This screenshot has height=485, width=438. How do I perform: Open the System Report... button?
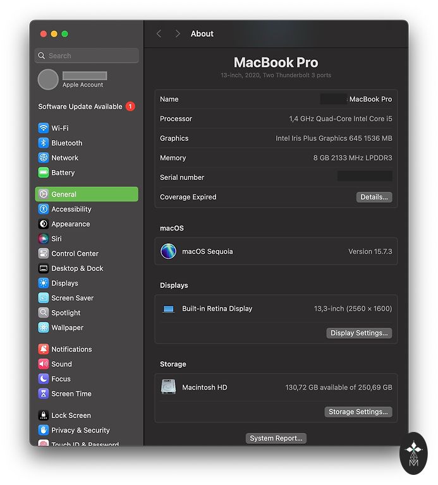(x=276, y=438)
